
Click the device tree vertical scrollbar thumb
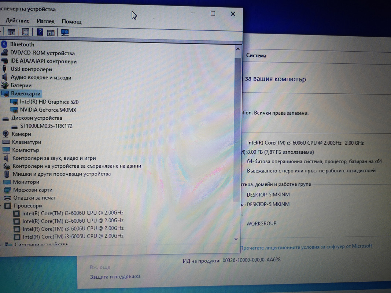point(237,130)
